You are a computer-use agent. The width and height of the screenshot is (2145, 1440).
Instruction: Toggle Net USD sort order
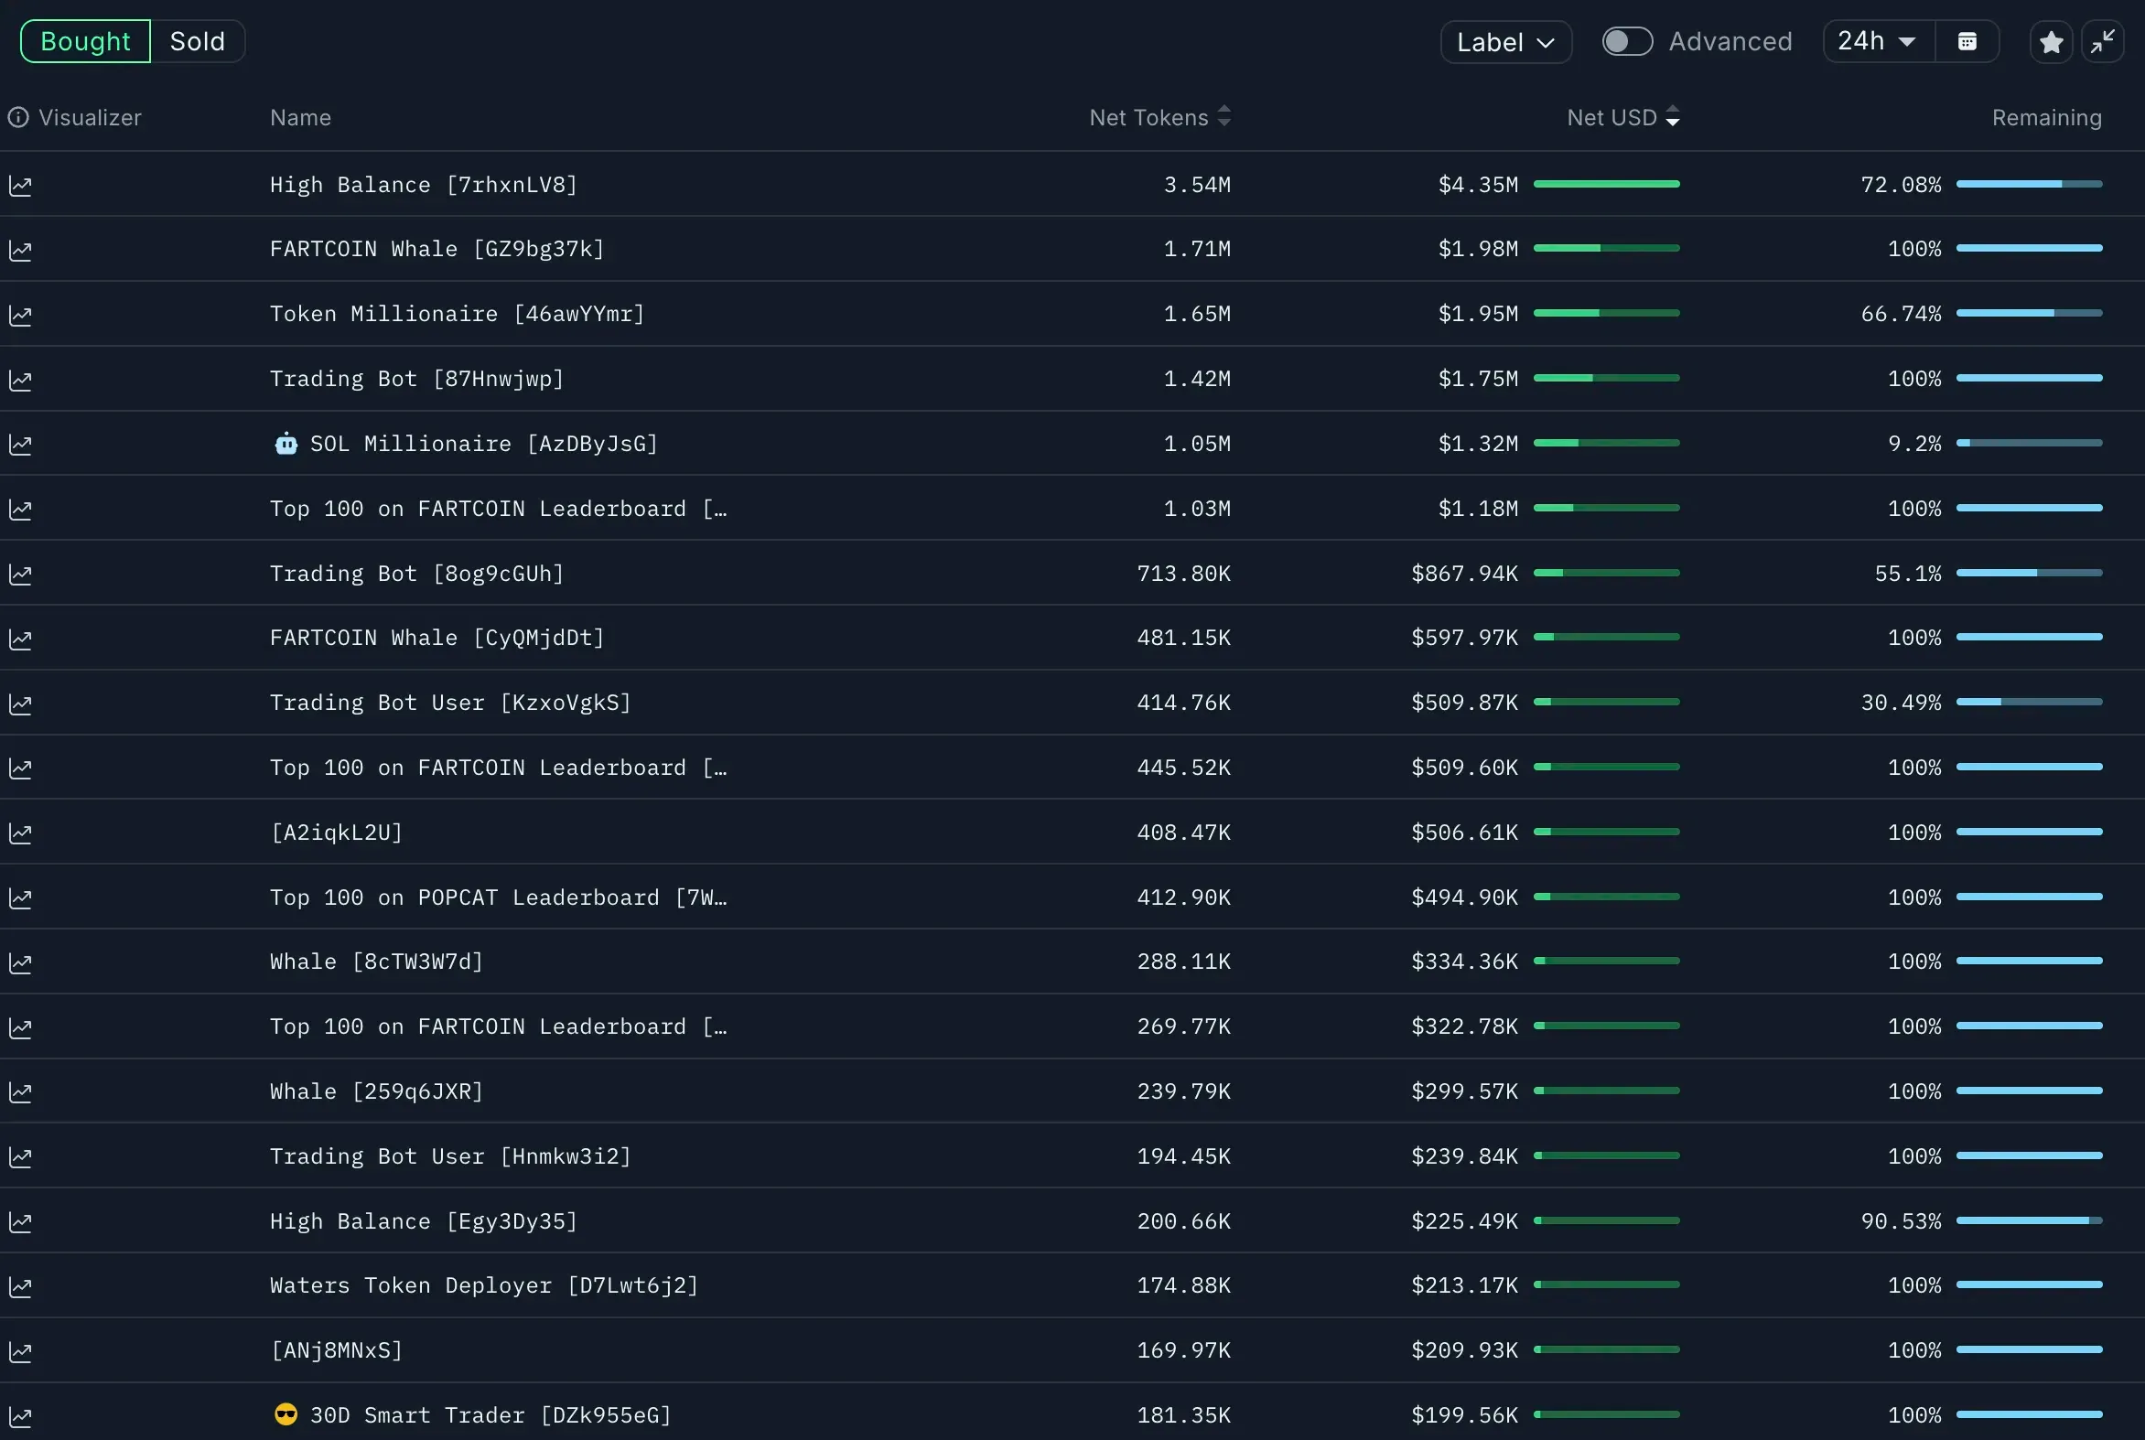[x=1672, y=116]
